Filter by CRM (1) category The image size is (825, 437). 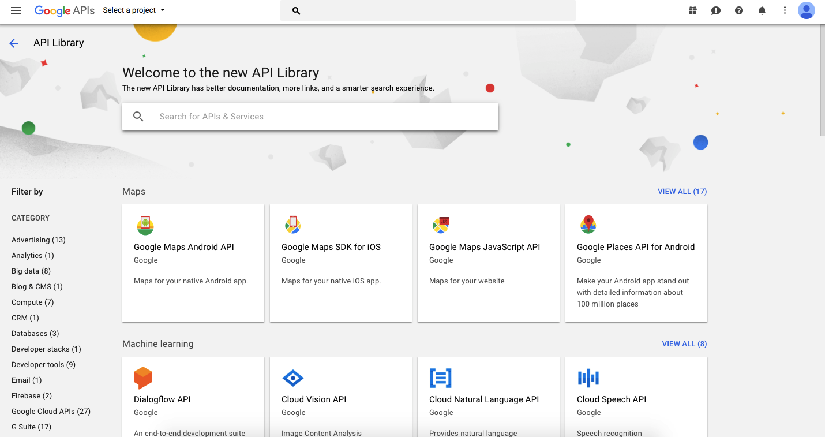coord(25,318)
